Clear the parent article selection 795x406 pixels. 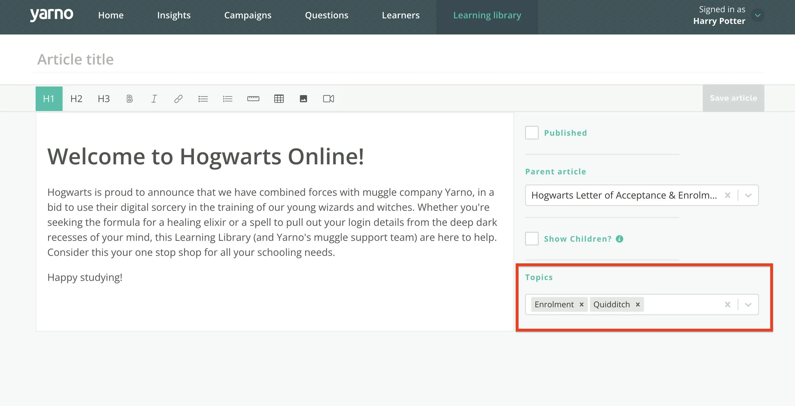pyautogui.click(x=727, y=195)
